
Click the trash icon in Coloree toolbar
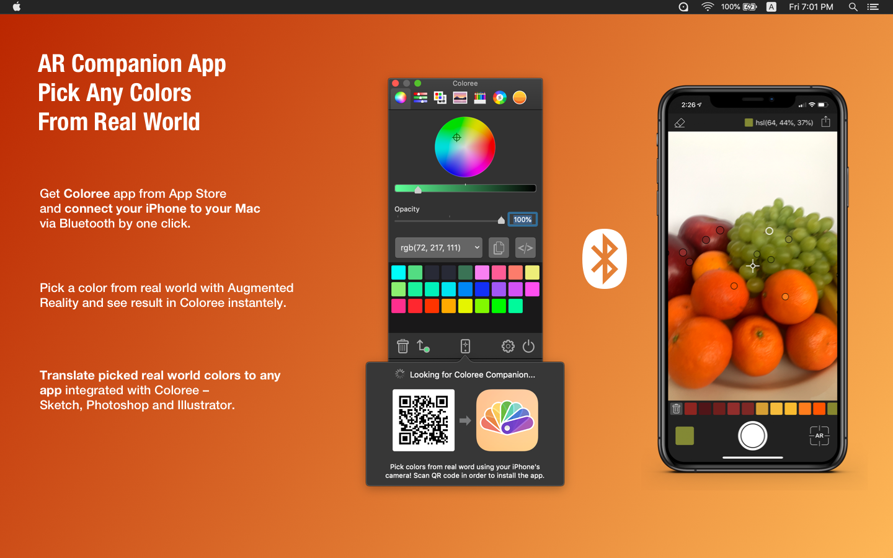[x=402, y=346]
